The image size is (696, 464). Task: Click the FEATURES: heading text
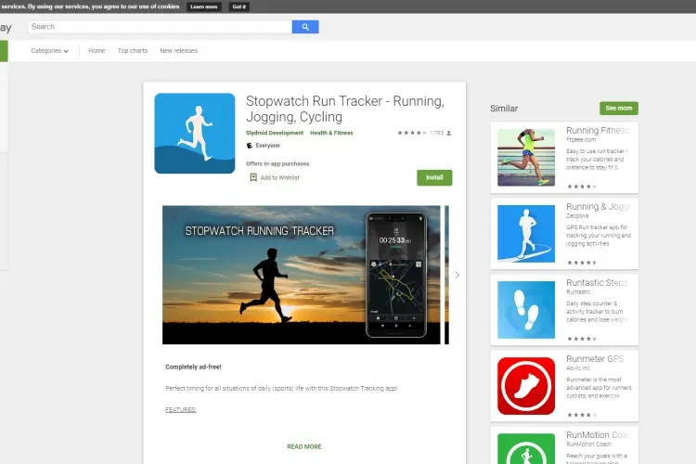click(181, 410)
